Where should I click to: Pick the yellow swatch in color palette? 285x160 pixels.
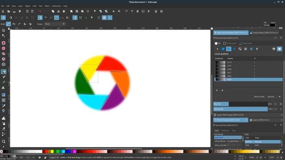[52, 152]
